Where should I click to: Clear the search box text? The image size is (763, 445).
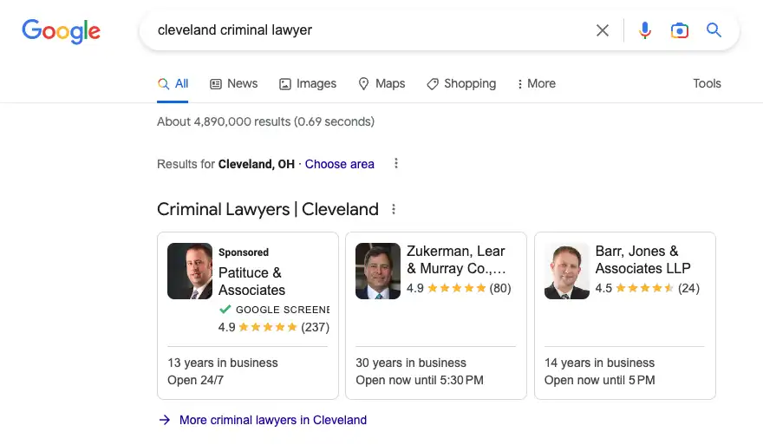coord(603,30)
